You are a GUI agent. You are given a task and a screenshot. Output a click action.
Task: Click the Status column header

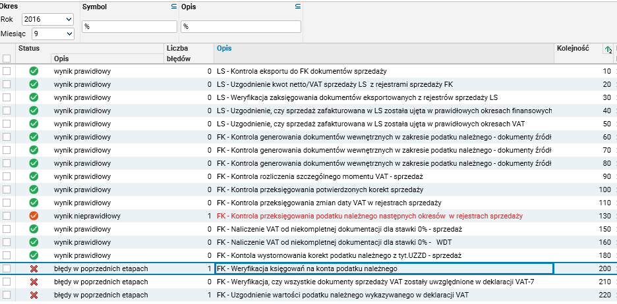pyautogui.click(x=29, y=48)
